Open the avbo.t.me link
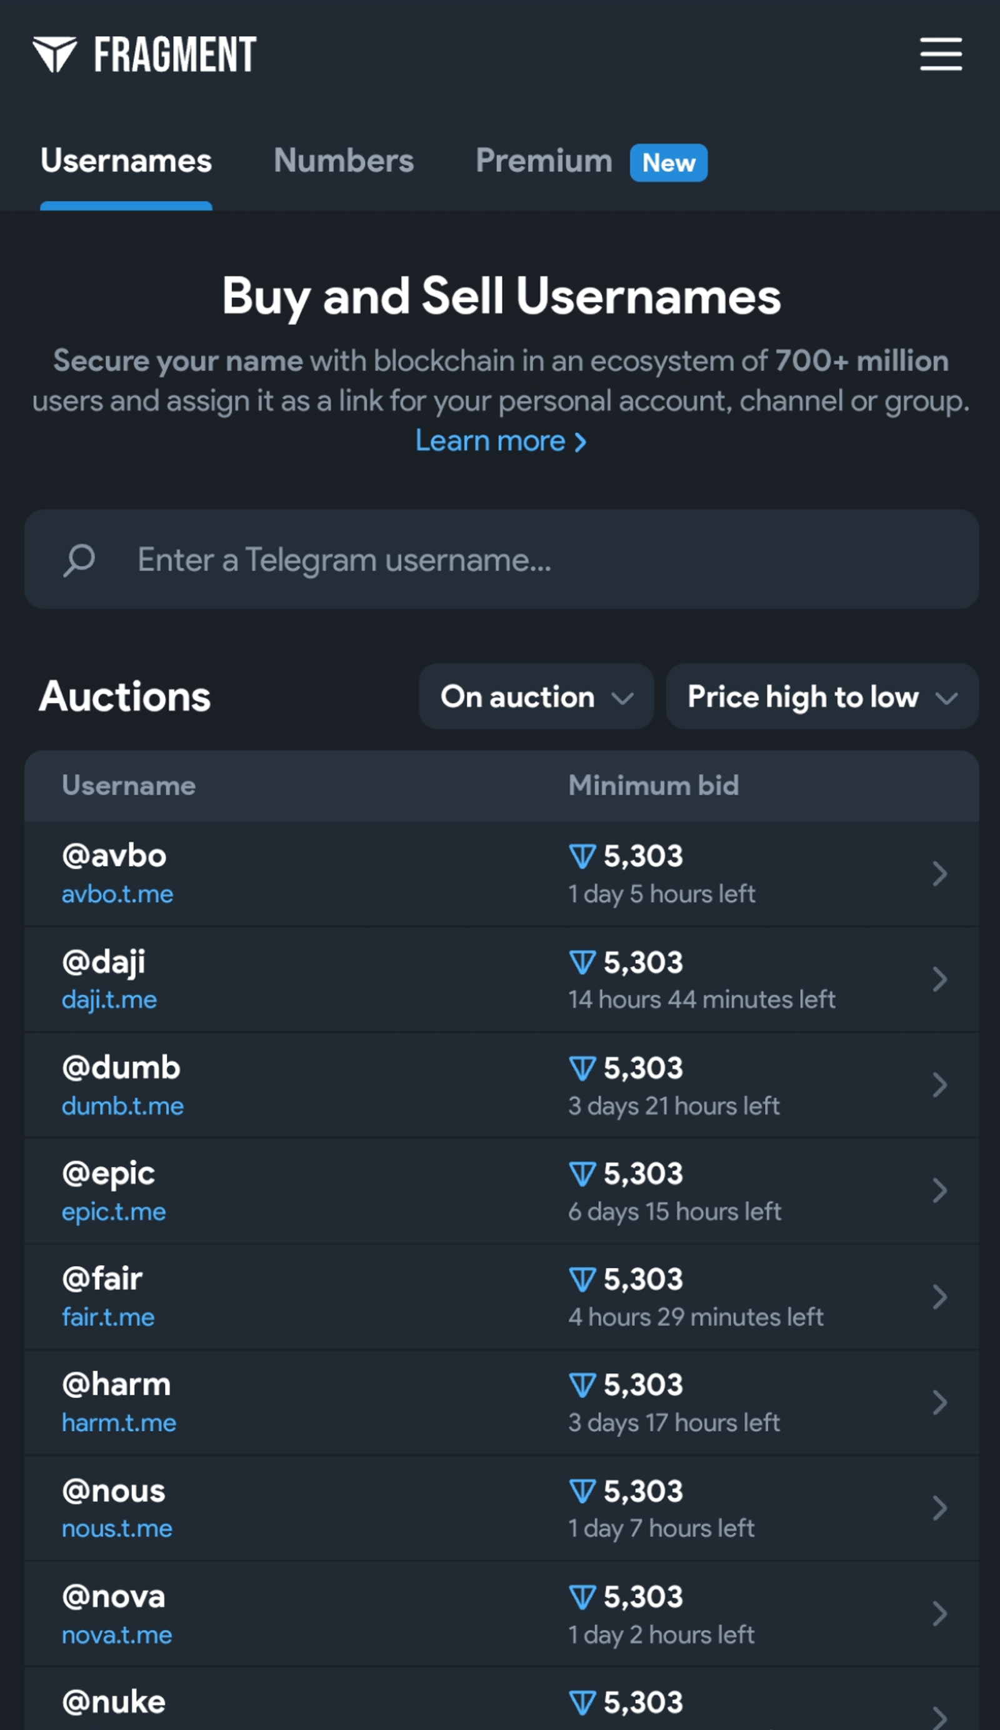Screen dimensions: 1000x1730 coord(117,894)
